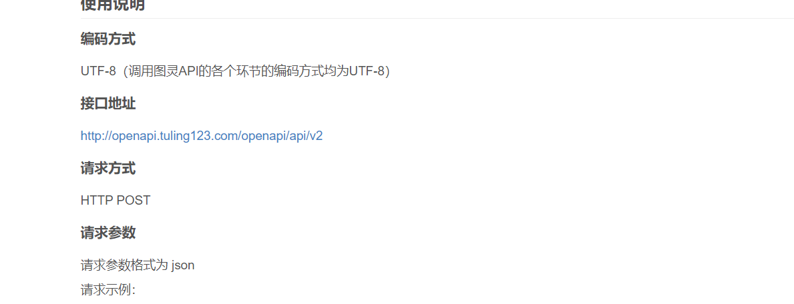Click the horizontal divider below 使用说明
This screenshot has height=304, width=794.
(437, 18)
